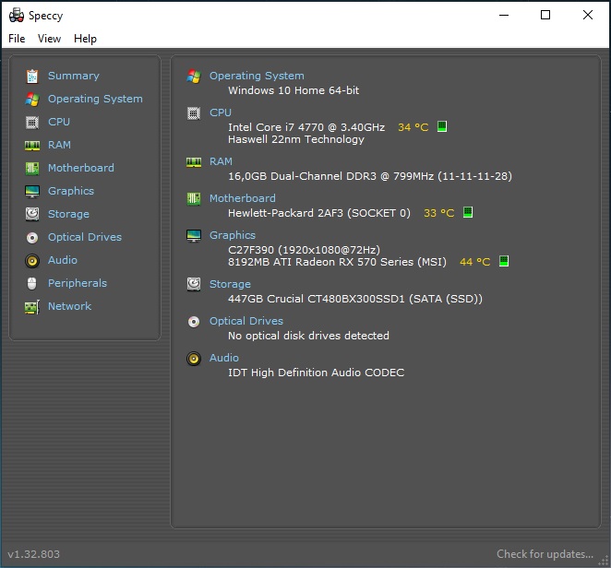Click the CPU chip icon in sidebar
The height and width of the screenshot is (568, 611).
point(32,123)
